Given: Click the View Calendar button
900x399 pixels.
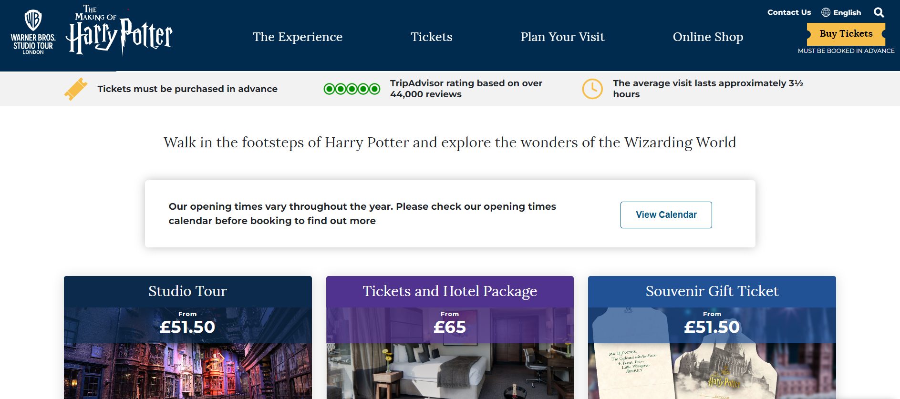Looking at the screenshot, I should tap(666, 215).
